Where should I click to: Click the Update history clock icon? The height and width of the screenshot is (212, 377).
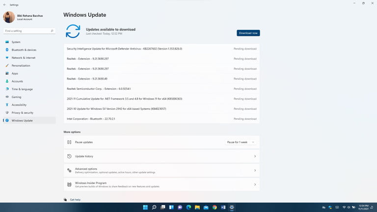click(69, 156)
